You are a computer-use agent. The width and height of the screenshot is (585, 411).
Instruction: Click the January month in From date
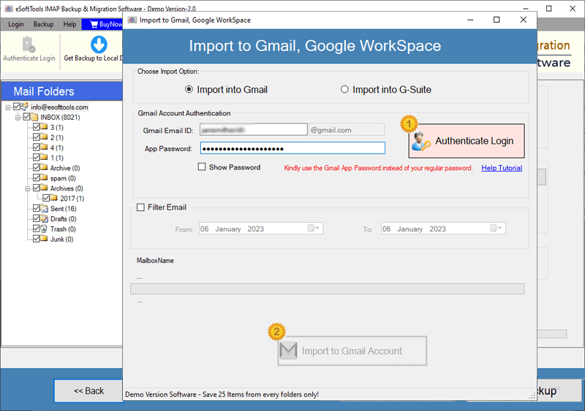(228, 228)
